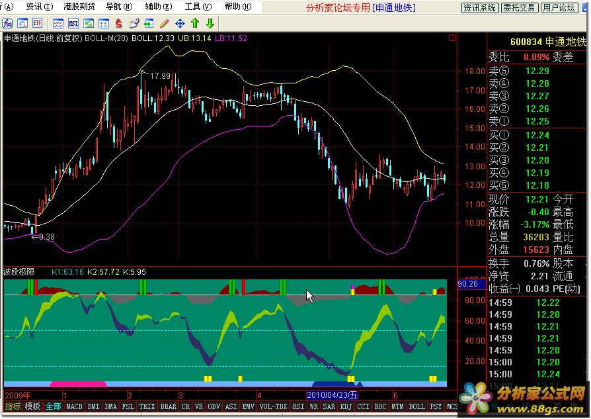This screenshot has height=419, width=591.
Task: Open the 资讯(I) menu
Action: 40,7
